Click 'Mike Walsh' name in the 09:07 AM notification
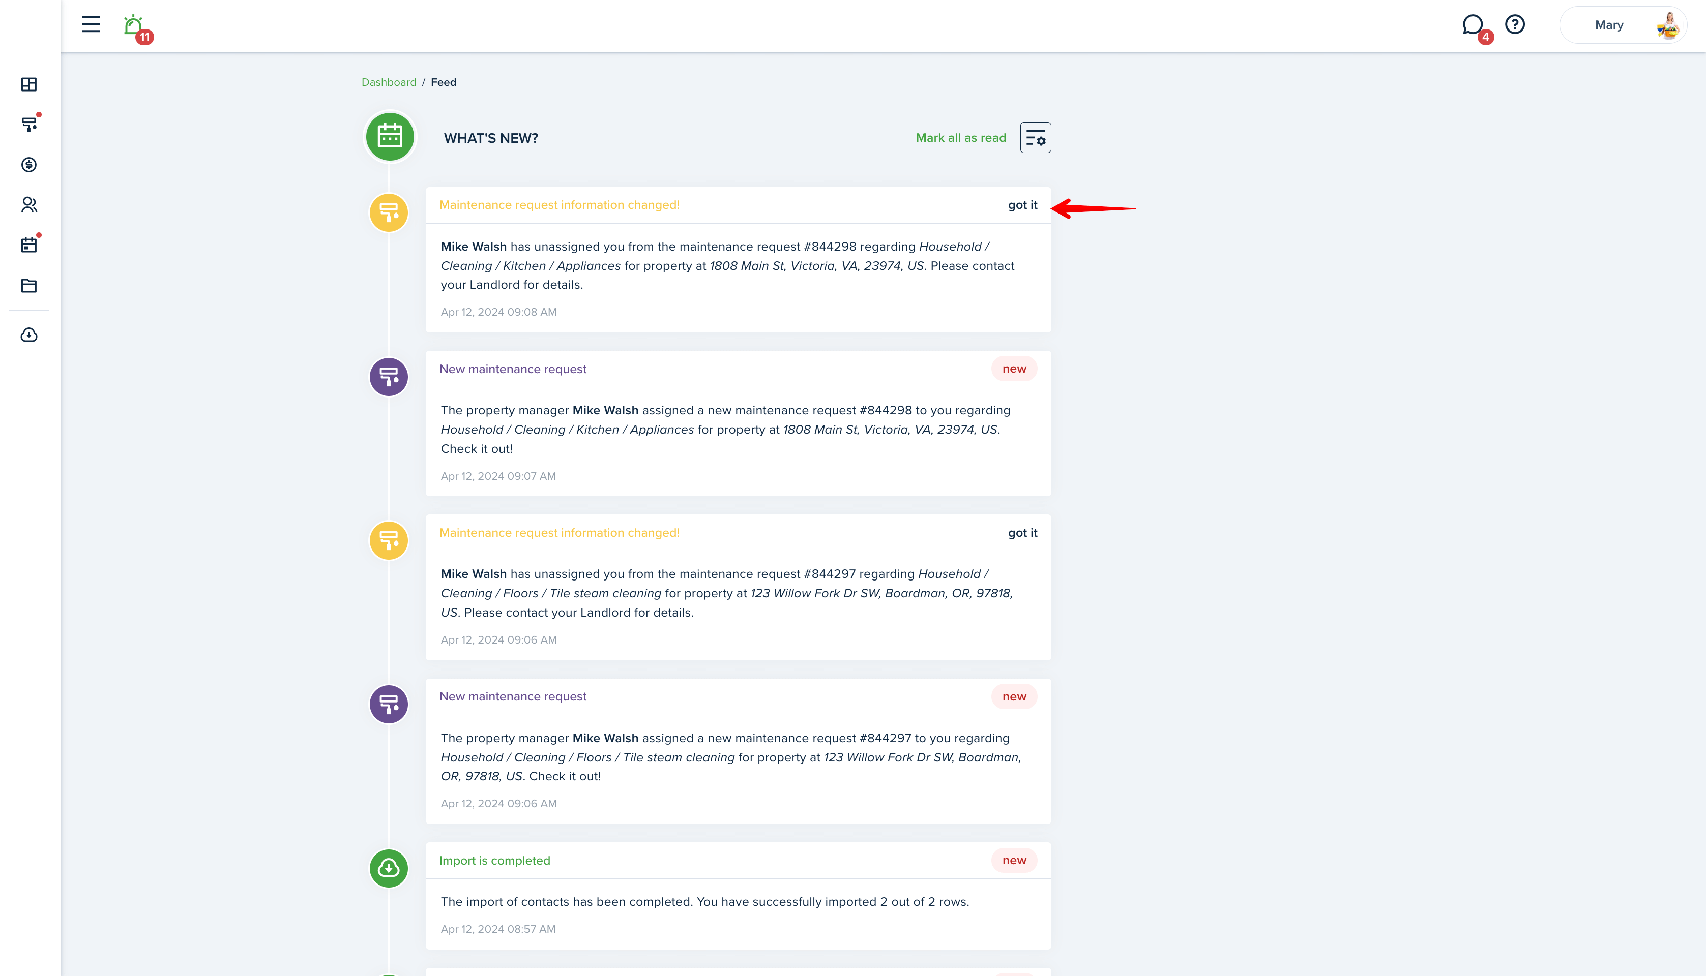This screenshot has height=976, width=1706. tap(606, 410)
